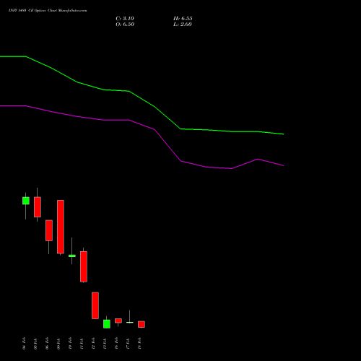The height and width of the screenshot is (361, 361).
Task: Click the 04 Feb date label
Action: (24, 344)
